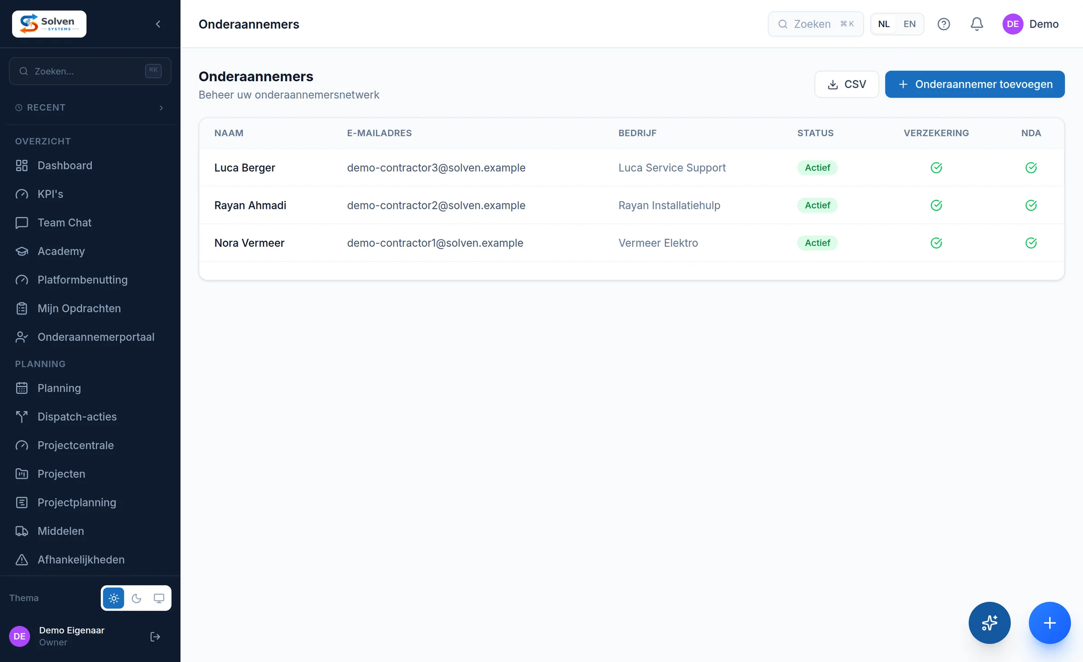The width and height of the screenshot is (1083, 662).
Task: Open Middelen
Action: (90, 531)
